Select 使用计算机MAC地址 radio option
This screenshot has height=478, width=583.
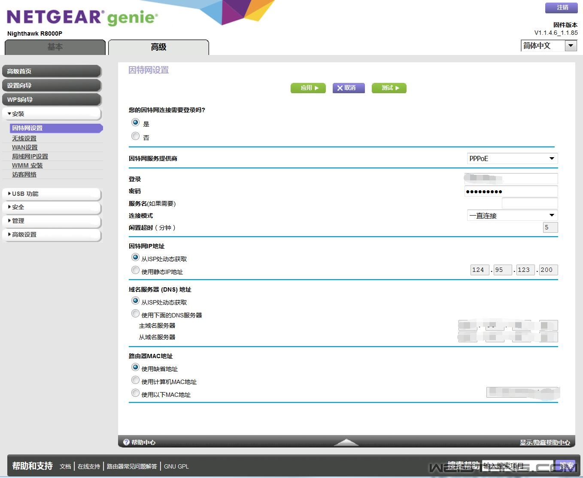pos(136,380)
